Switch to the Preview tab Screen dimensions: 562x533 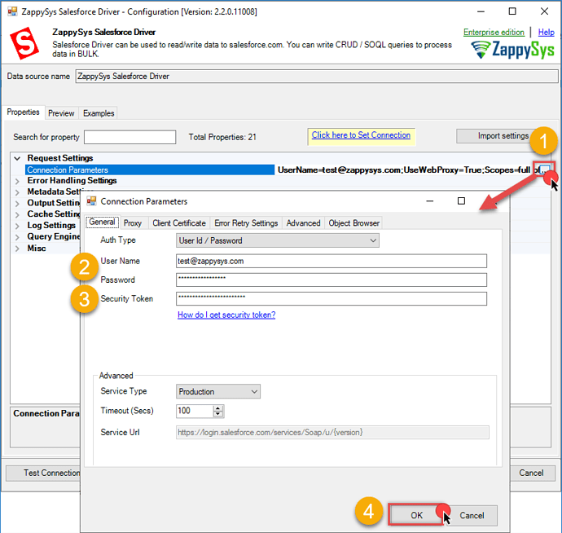(x=61, y=113)
